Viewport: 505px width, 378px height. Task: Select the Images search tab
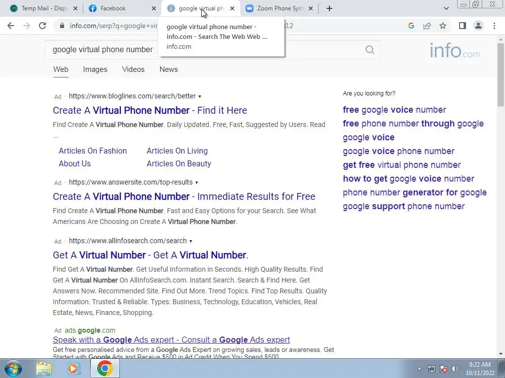click(x=95, y=69)
